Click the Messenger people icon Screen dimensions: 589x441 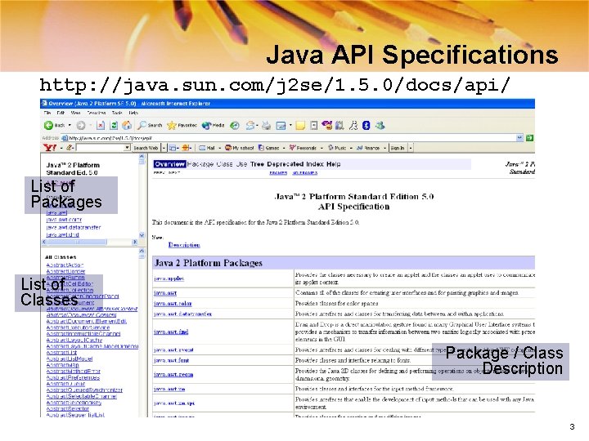pos(380,125)
